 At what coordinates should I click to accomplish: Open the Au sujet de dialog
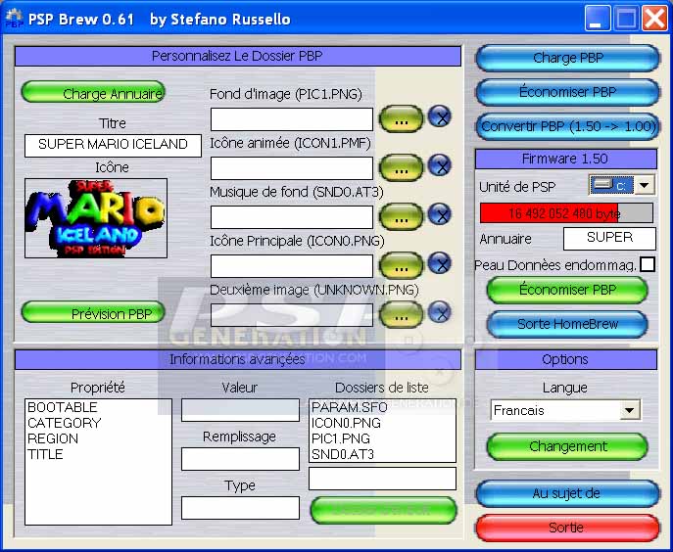[568, 493]
